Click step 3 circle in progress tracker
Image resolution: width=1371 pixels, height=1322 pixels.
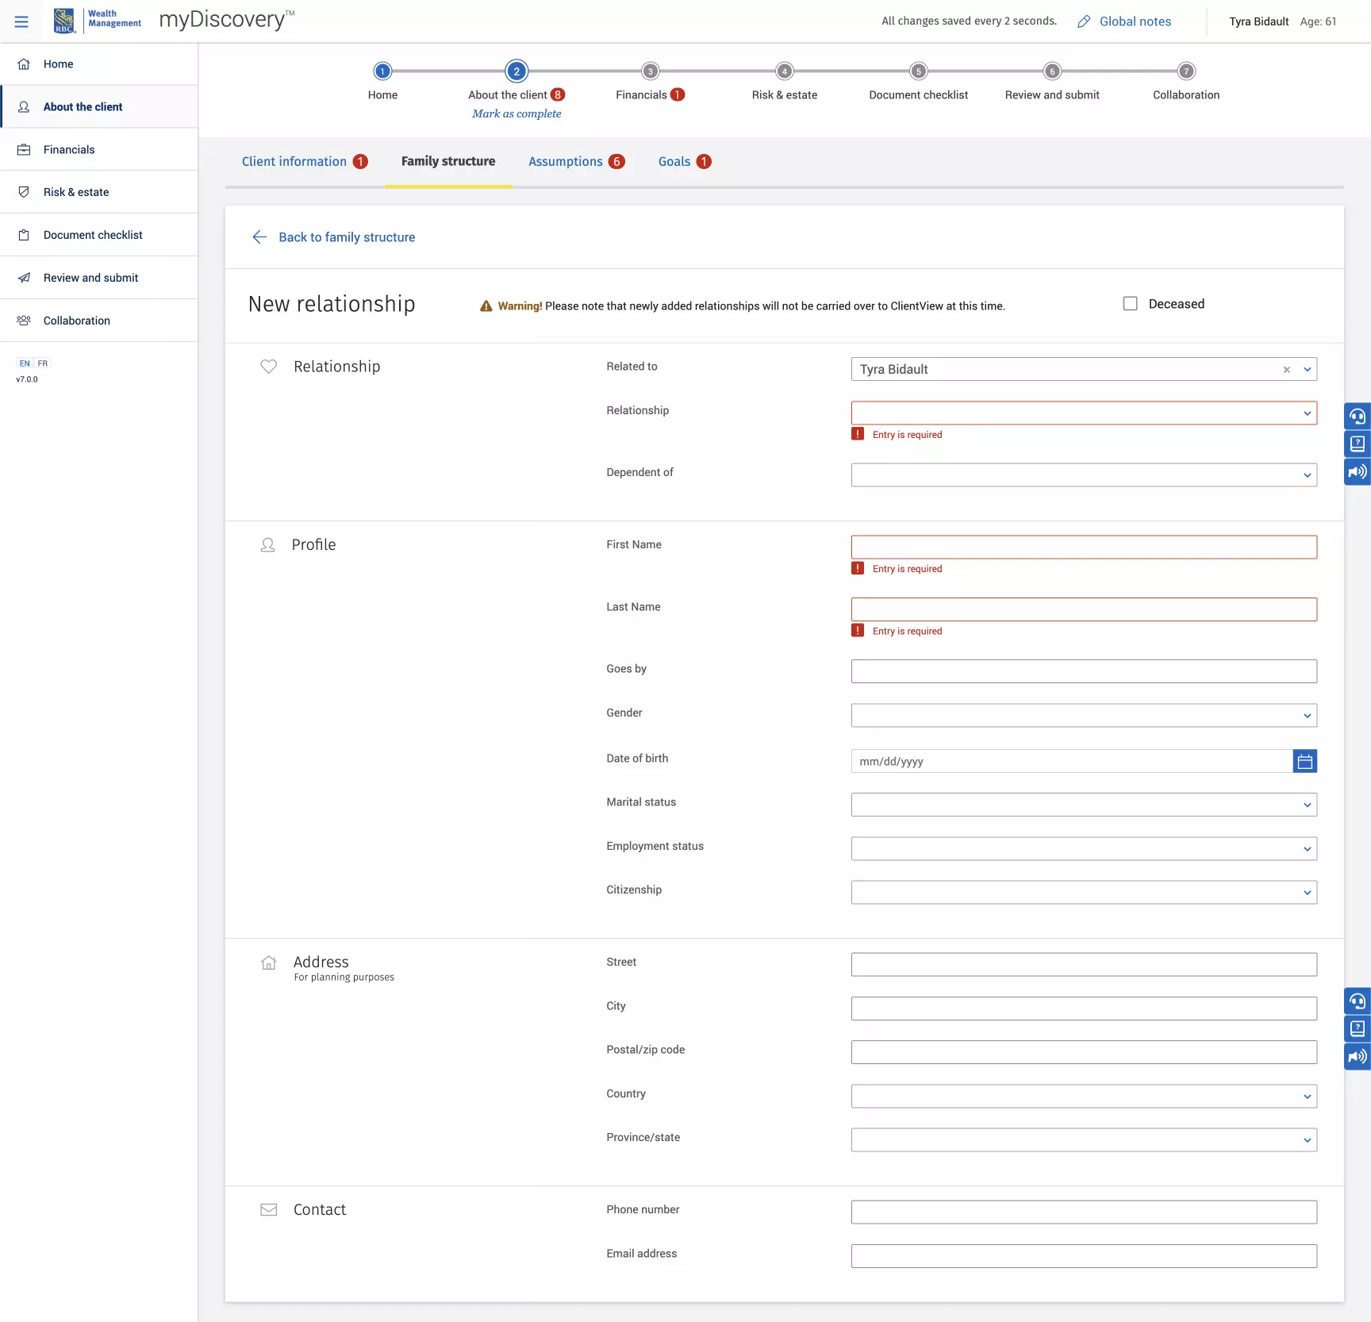pos(651,71)
